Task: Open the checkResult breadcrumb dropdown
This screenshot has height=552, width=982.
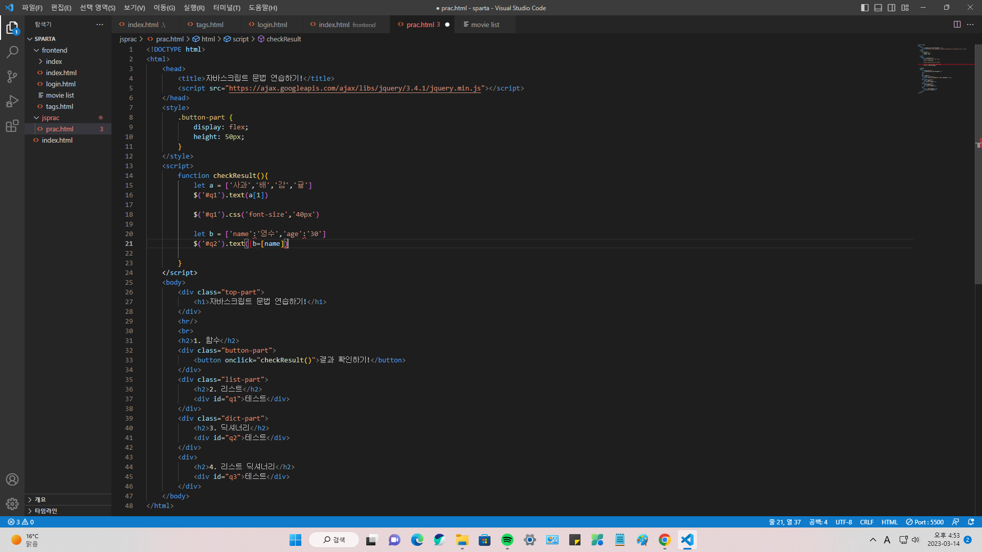Action: [279, 39]
